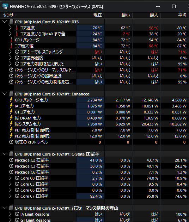
Task: Expand Core C0 在留率 row
Action: [10, 178]
